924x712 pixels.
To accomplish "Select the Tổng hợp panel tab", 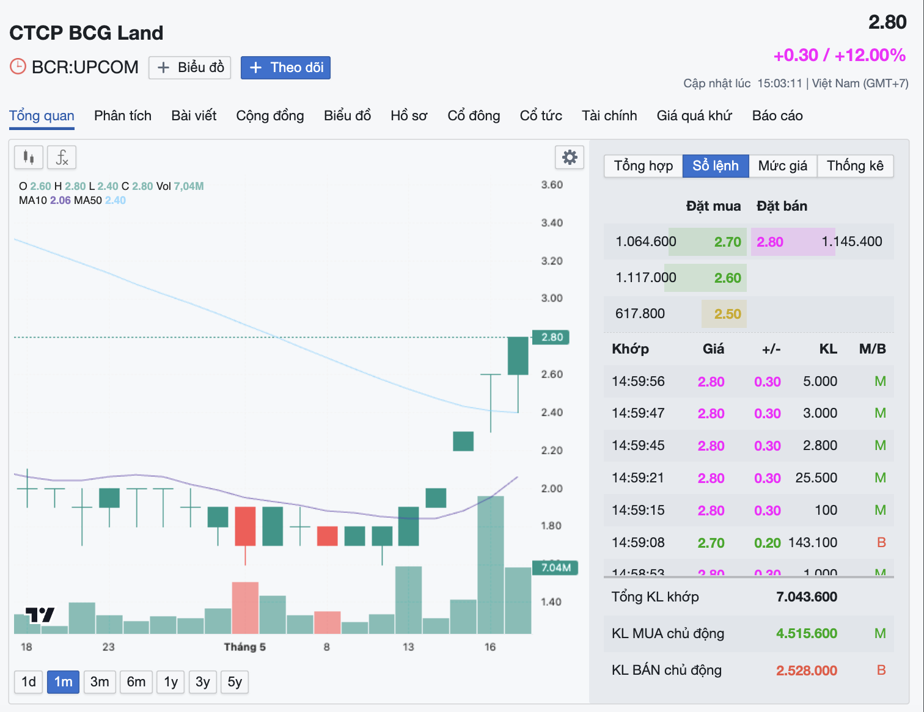I will click(x=643, y=166).
